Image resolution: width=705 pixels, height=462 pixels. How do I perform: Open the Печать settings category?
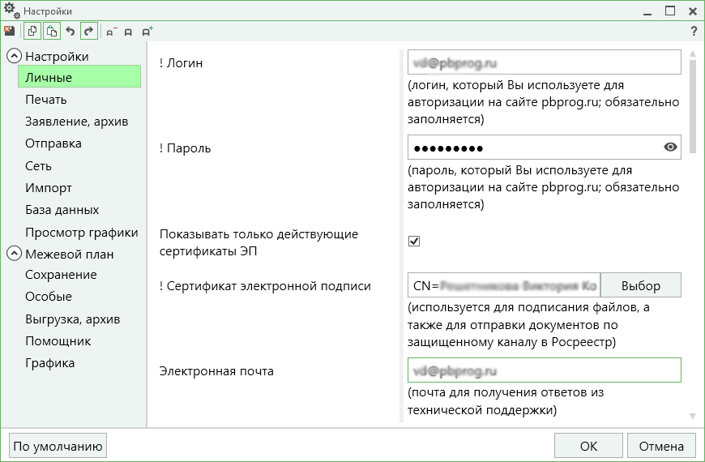pyautogui.click(x=46, y=100)
